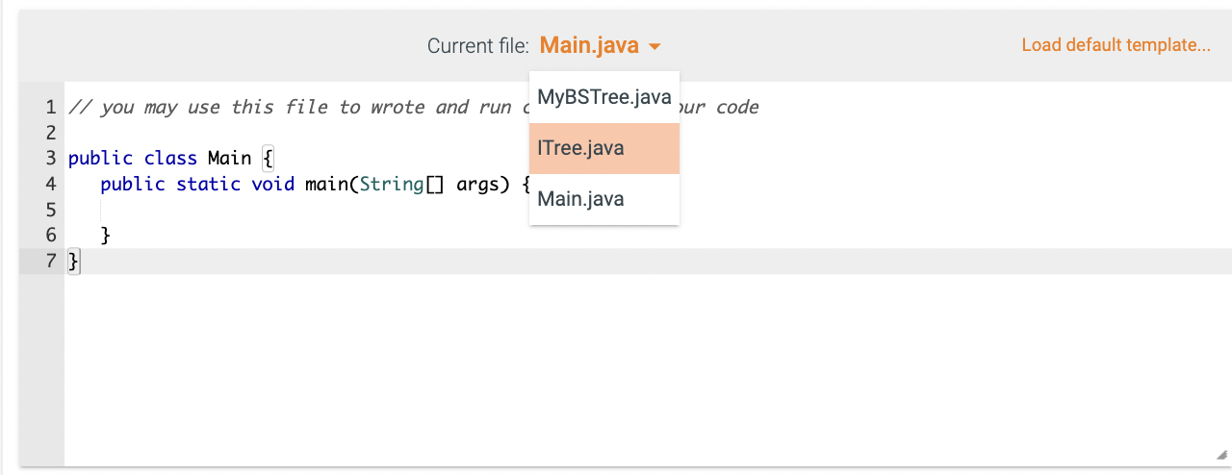Click line number 3 in the gutter
Viewport: 1232px width, 475px height.
click(51, 158)
